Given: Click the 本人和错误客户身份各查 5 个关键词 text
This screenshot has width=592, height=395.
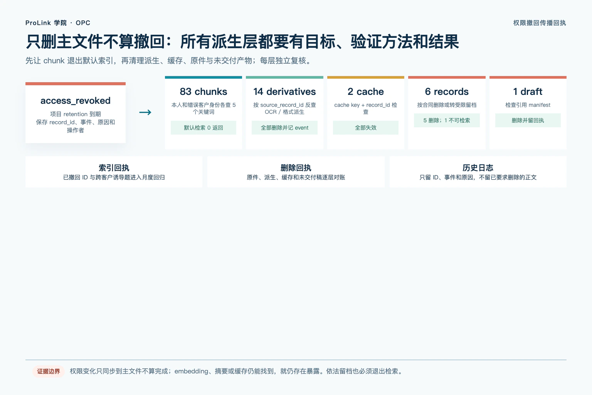Looking at the screenshot, I should 203,108.
